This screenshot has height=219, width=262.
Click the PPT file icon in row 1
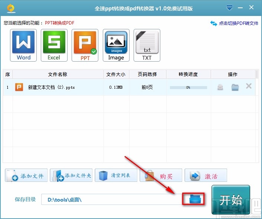pos(19,87)
